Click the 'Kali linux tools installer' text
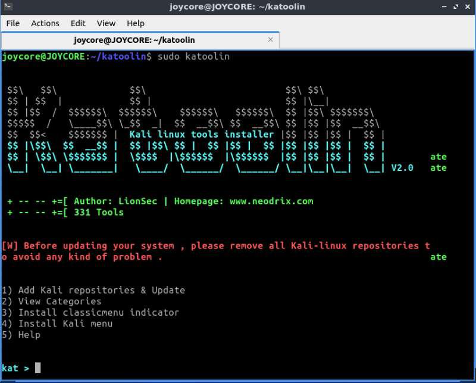The height and width of the screenshot is (383, 476). tap(202, 135)
